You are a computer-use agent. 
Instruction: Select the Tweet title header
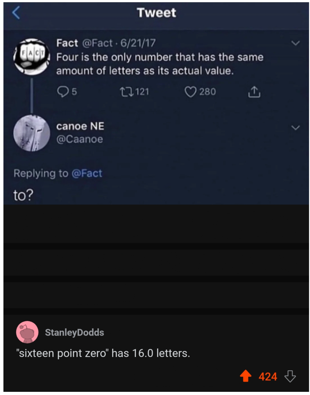click(x=157, y=12)
